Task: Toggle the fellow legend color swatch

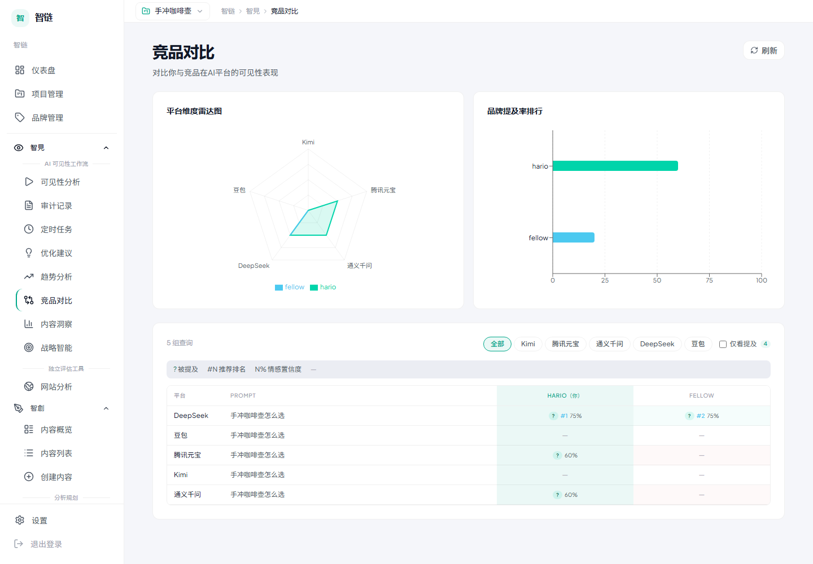Action: tap(279, 288)
